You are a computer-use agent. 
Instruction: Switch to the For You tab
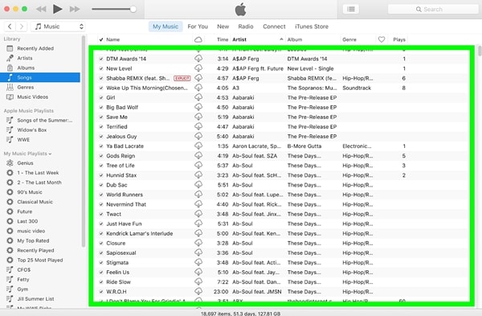(x=198, y=27)
